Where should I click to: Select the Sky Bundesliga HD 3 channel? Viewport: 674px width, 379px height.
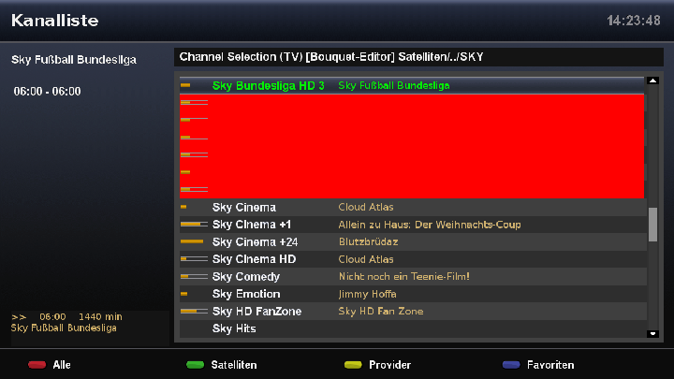[x=268, y=86]
